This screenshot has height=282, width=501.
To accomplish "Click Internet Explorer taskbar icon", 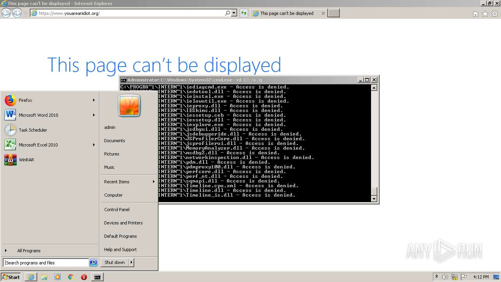I will tap(31, 277).
